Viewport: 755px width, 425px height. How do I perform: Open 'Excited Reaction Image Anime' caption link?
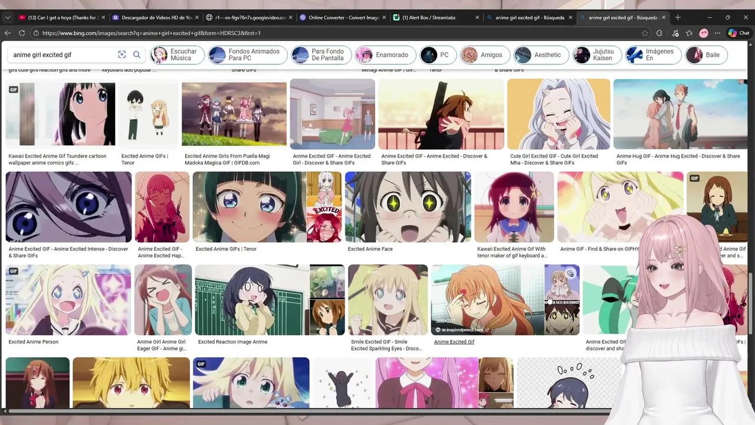(232, 342)
